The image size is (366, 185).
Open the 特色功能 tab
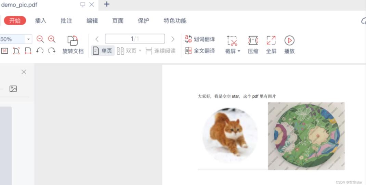(x=175, y=21)
